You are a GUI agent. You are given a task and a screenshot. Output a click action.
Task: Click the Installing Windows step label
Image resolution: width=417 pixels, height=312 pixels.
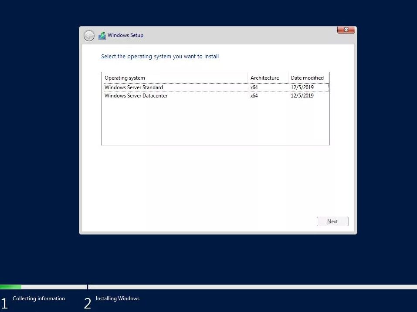(x=118, y=299)
